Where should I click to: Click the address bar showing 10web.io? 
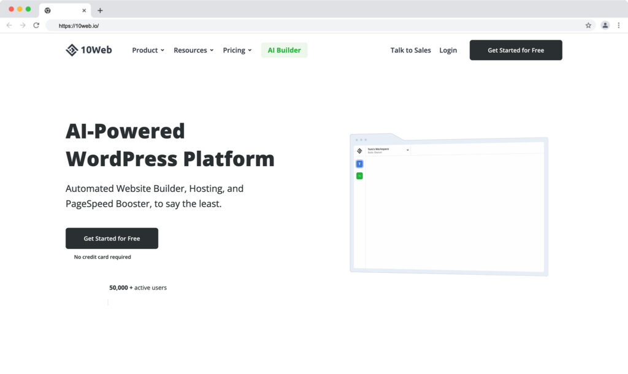click(307, 25)
